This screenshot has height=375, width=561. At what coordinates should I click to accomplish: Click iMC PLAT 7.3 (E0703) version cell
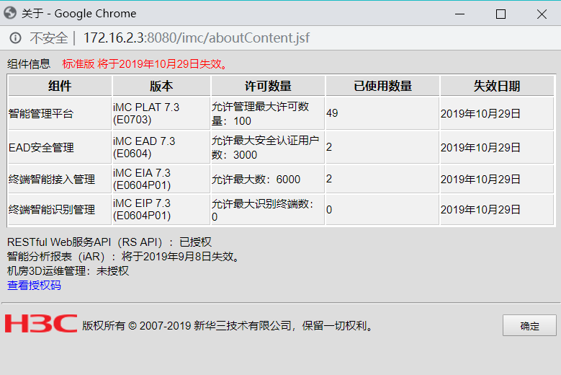pos(161,113)
